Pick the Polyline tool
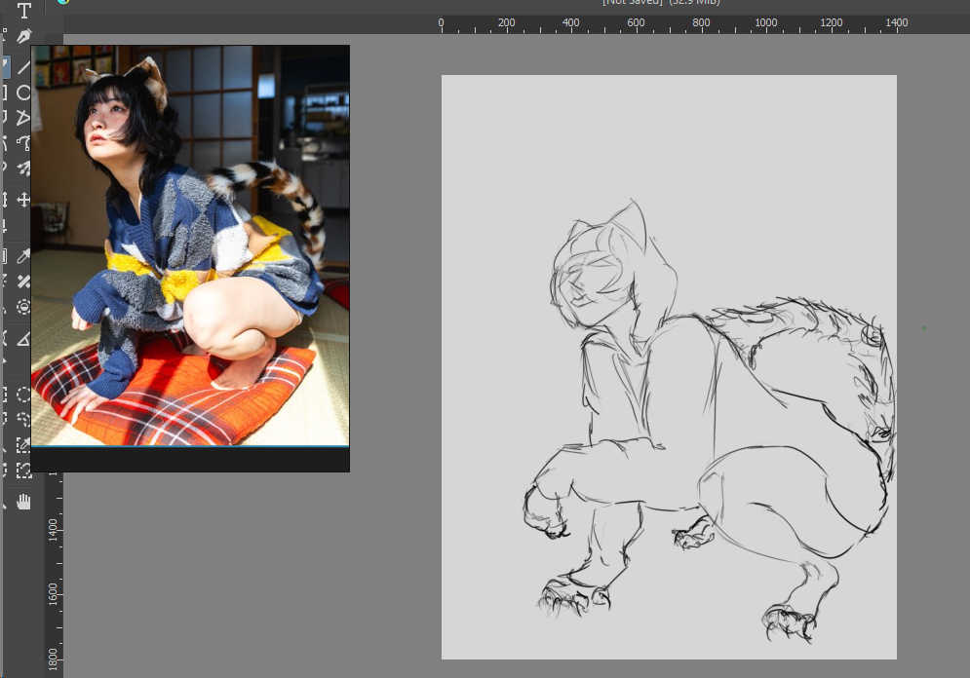The image size is (970, 678). (x=23, y=119)
